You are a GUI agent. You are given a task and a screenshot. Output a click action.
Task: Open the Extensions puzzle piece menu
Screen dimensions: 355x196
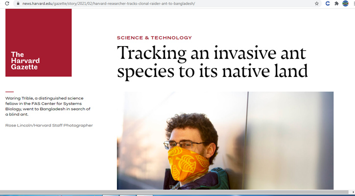[336, 3]
